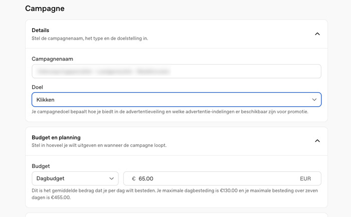The width and height of the screenshot is (351, 217).
Task: Select text 'Stel in hoeveel je wilt uitgeven'
Action: point(64,145)
